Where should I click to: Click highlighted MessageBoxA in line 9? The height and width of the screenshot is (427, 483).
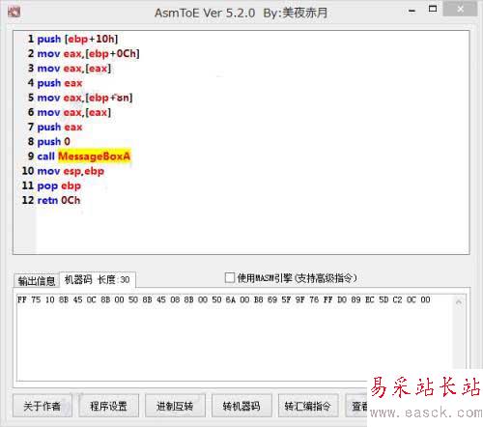click(x=95, y=157)
